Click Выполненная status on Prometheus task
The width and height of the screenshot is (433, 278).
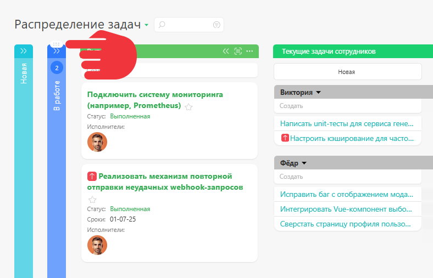(130, 116)
